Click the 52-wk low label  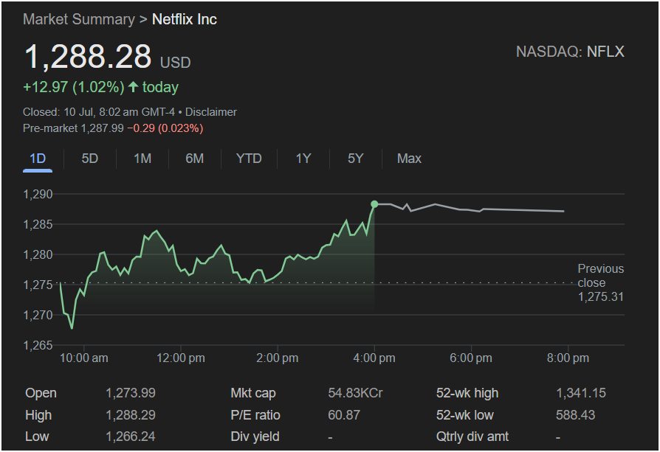click(464, 415)
